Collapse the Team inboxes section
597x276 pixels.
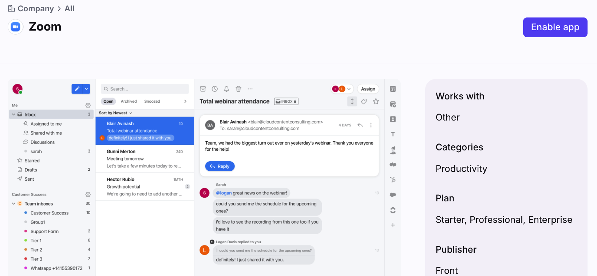point(14,204)
